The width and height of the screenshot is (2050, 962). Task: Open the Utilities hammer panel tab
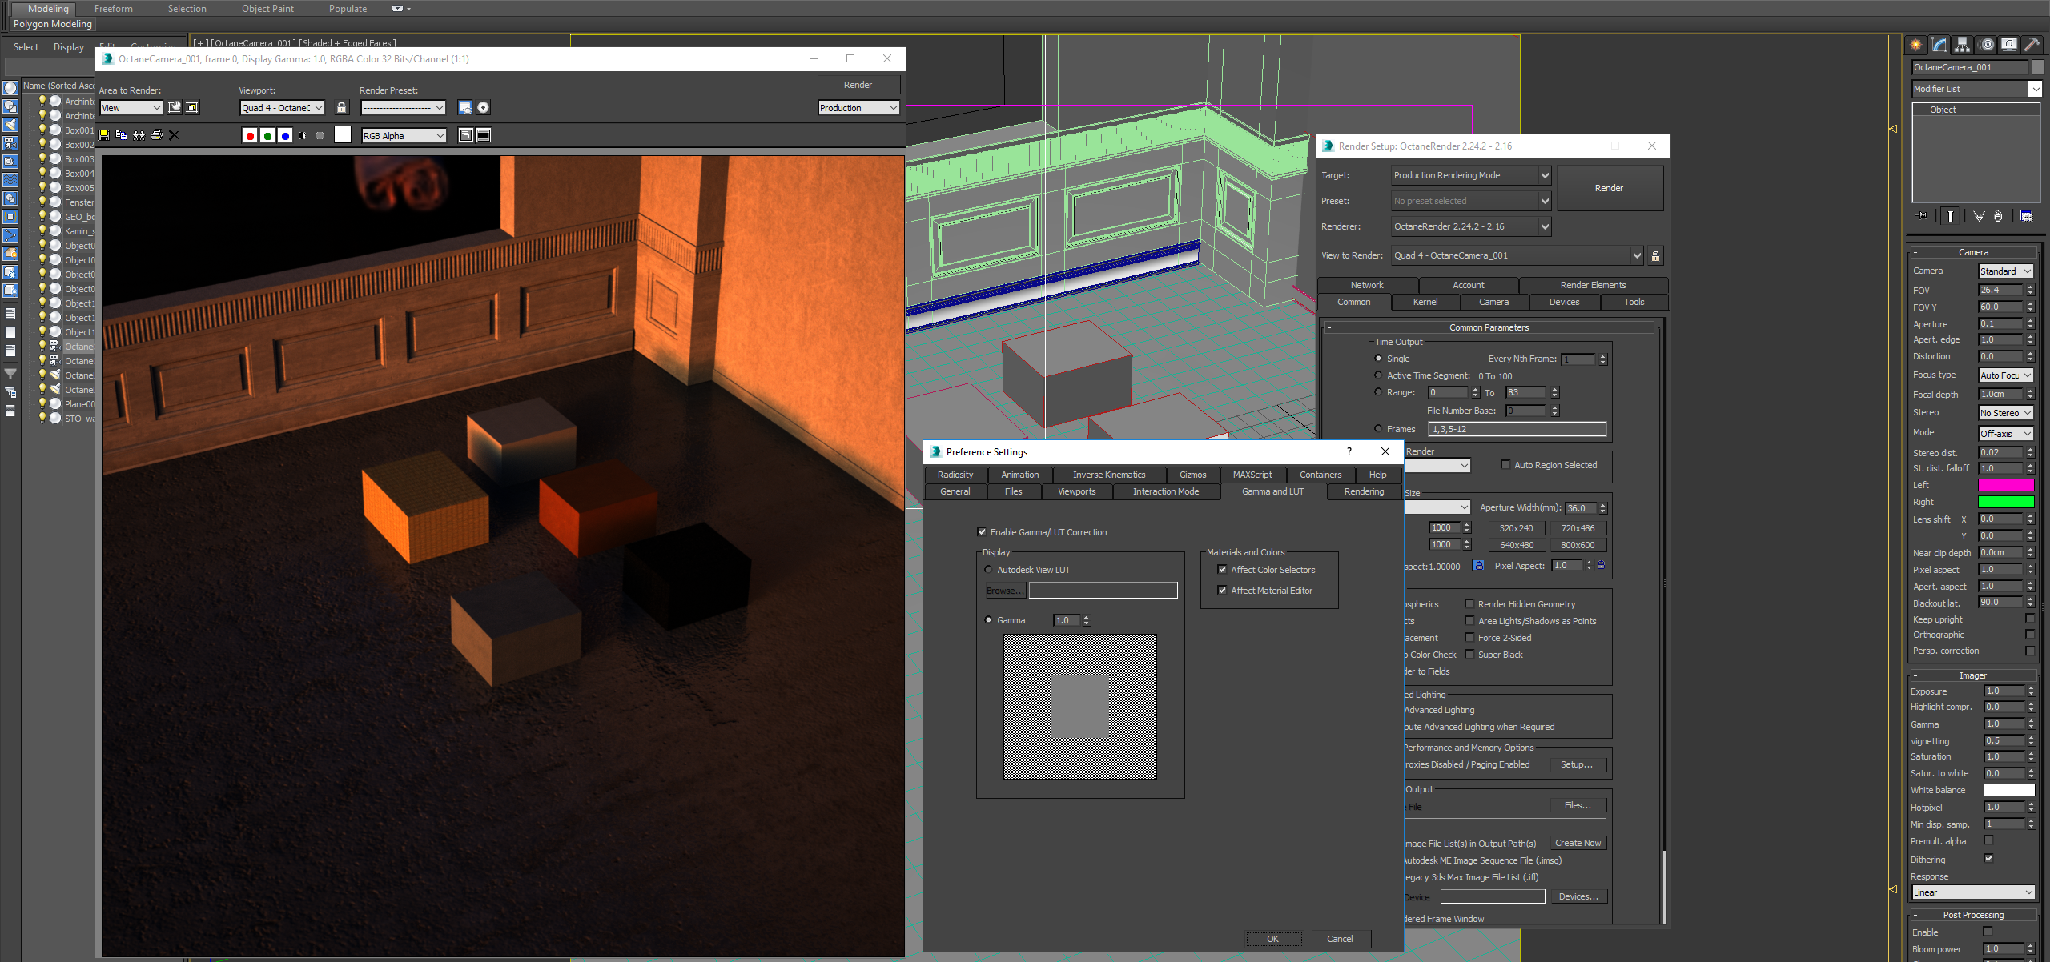click(2032, 45)
